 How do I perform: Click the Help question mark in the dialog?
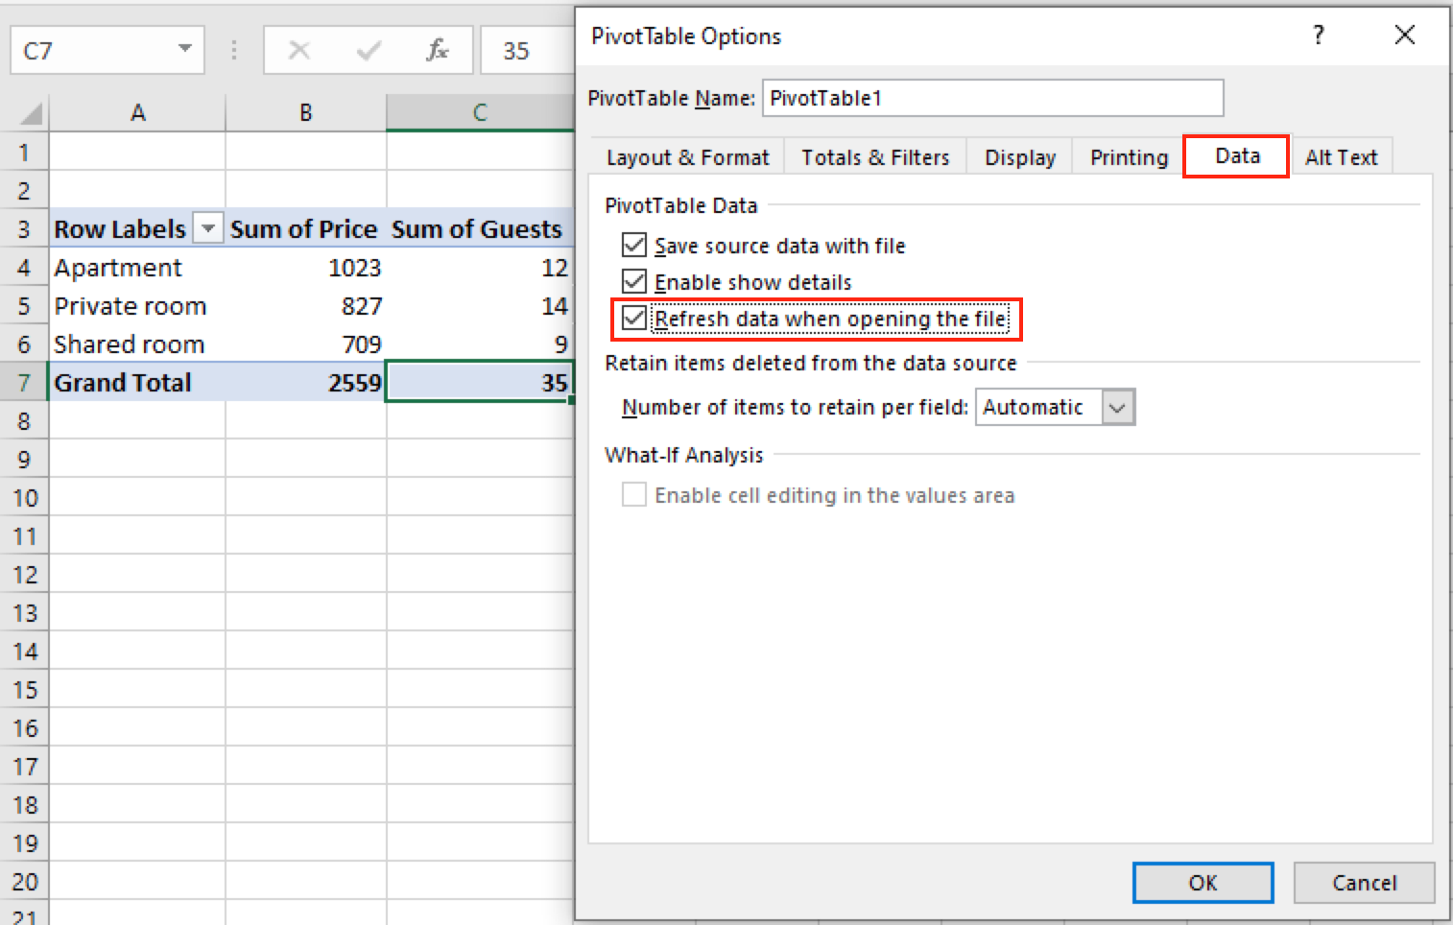pos(1319,35)
